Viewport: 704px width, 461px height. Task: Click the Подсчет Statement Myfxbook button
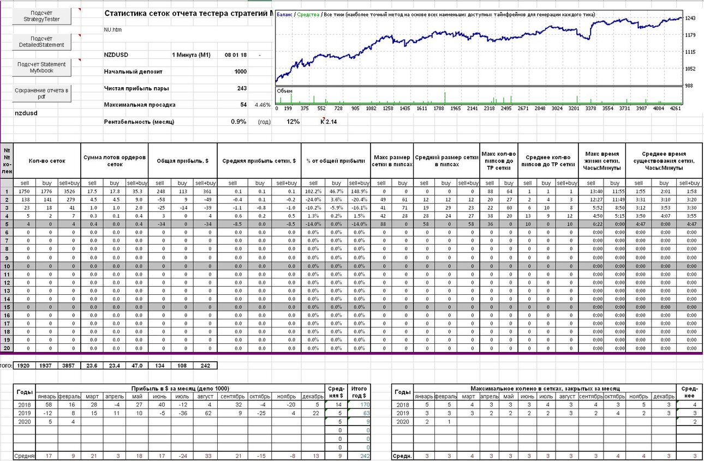(41, 68)
